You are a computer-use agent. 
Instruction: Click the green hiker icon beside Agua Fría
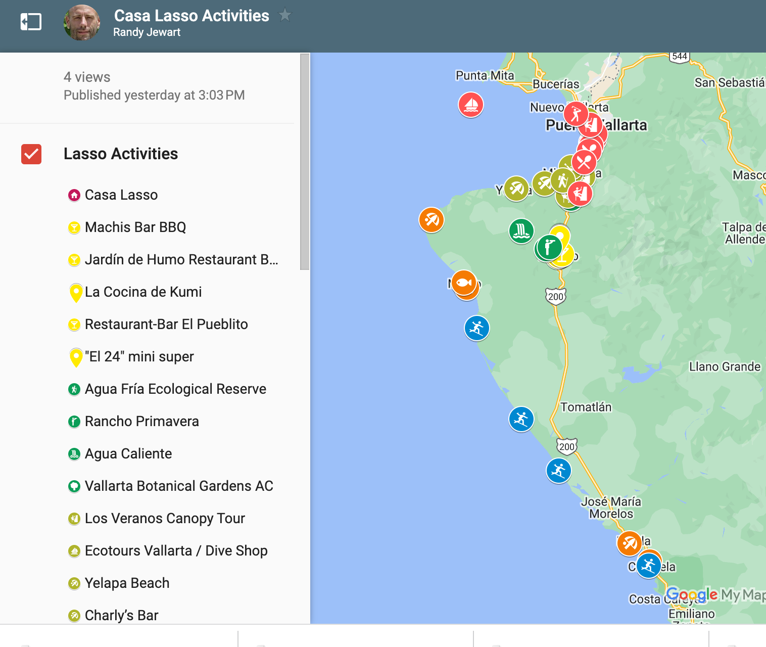(x=74, y=389)
